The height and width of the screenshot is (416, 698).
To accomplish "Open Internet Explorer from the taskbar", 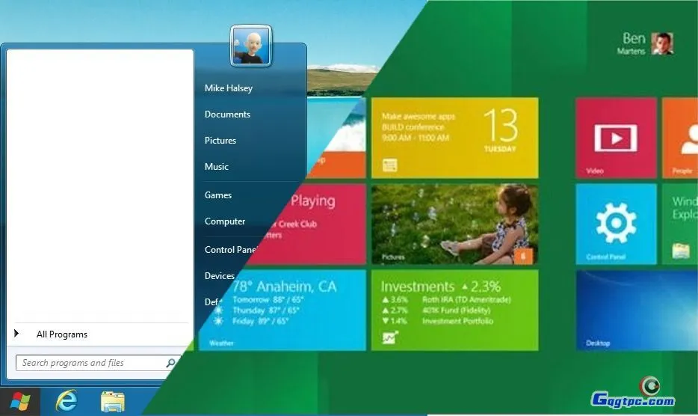I will coord(67,402).
